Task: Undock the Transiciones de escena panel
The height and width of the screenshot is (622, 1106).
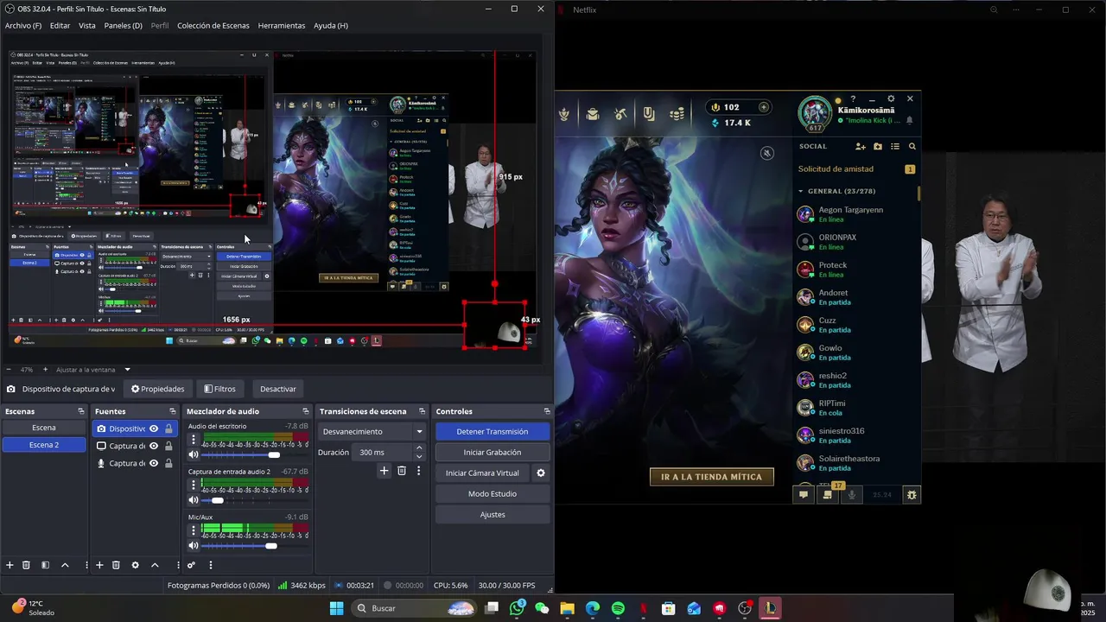Action: point(423,411)
